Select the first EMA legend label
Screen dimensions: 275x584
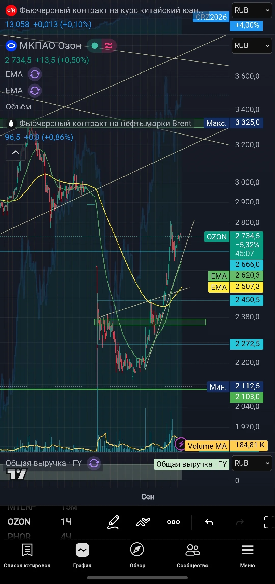pos(14,74)
